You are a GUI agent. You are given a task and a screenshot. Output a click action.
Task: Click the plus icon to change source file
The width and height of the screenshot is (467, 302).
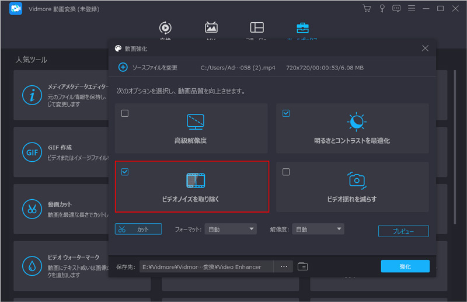123,67
